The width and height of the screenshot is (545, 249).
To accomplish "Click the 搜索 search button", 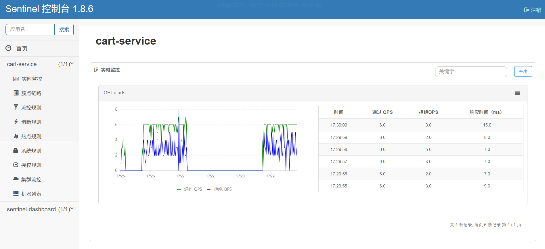I will tap(64, 30).
